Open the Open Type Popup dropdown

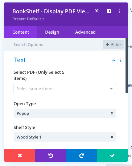point(65,113)
